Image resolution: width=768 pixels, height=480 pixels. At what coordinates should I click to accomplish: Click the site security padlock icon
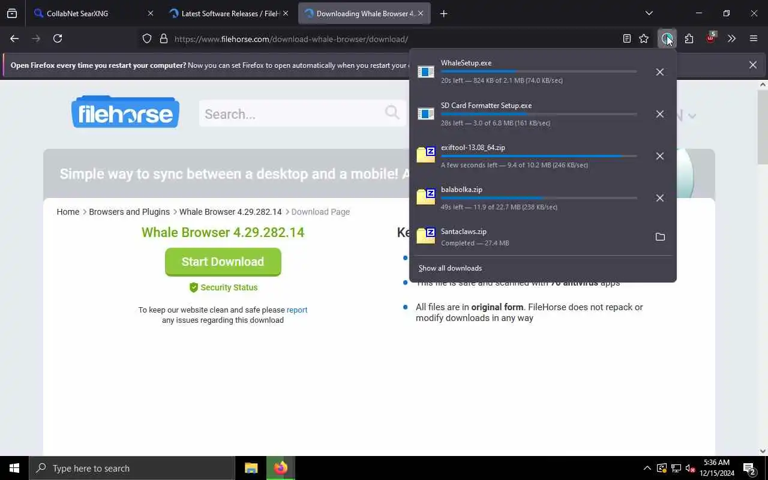[x=163, y=39]
